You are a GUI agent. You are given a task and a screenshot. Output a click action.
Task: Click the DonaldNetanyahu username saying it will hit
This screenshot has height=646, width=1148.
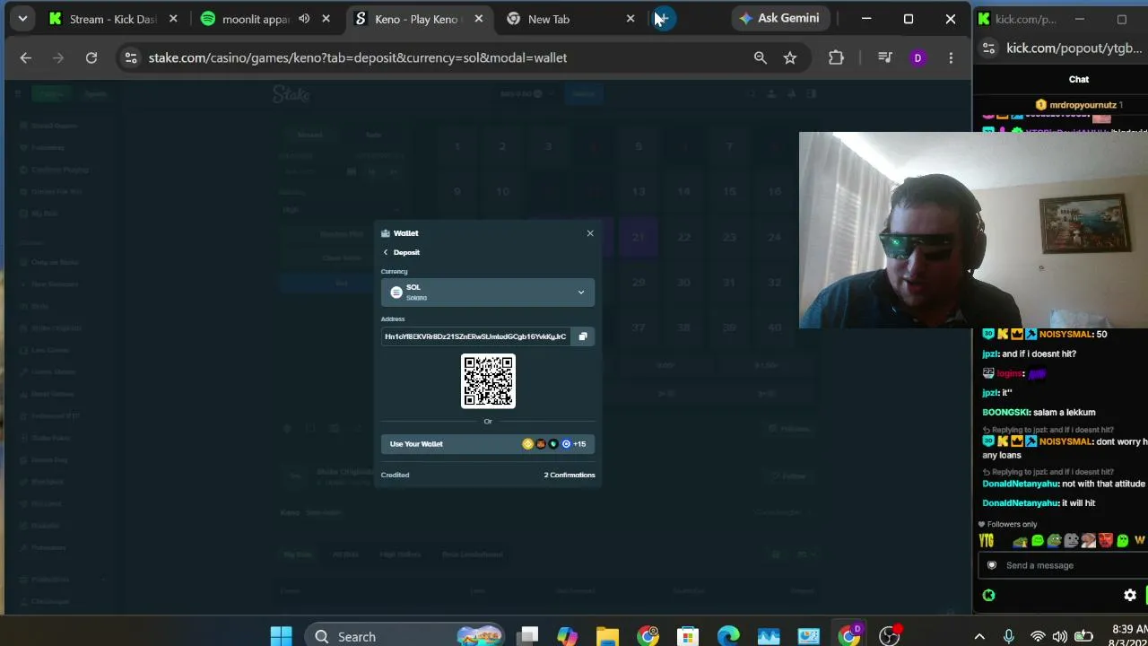pyautogui.click(x=1021, y=503)
